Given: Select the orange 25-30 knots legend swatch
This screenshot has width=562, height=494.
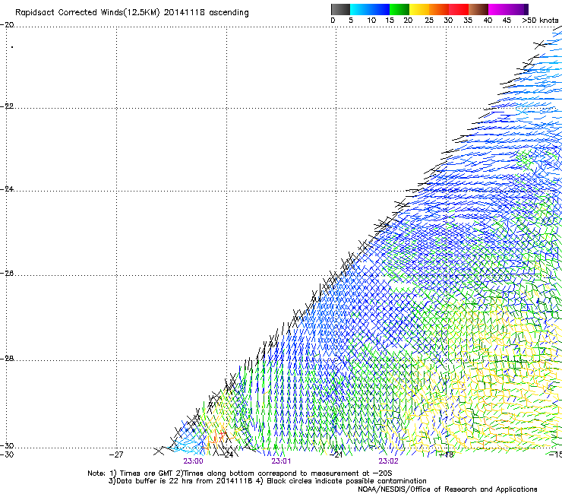Looking at the screenshot, I should coord(439,9).
